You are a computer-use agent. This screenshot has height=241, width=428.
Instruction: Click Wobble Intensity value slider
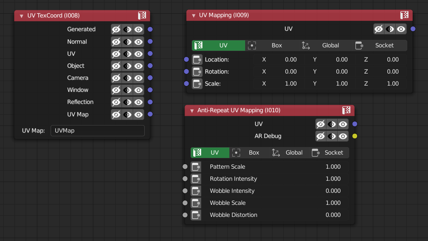tap(275, 191)
